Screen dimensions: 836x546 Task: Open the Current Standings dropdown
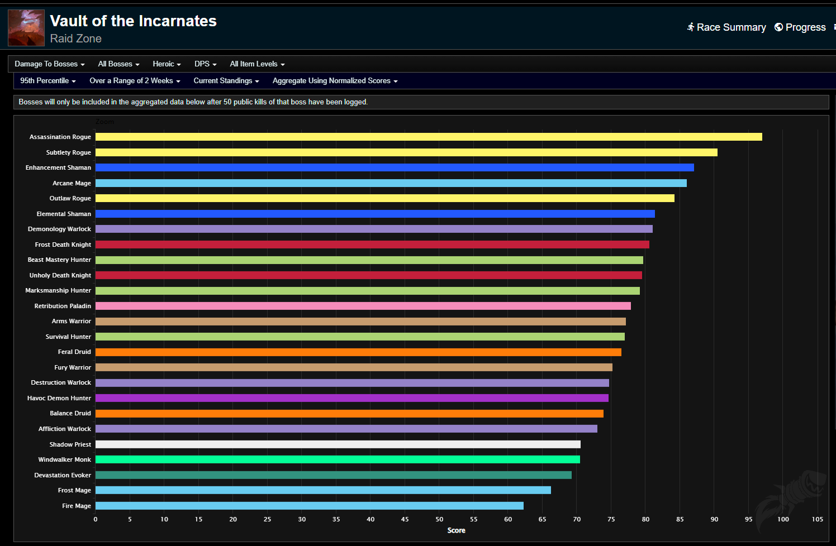[226, 81]
